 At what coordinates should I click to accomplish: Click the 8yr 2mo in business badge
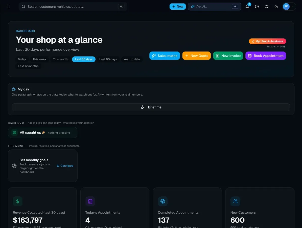(x=267, y=41)
